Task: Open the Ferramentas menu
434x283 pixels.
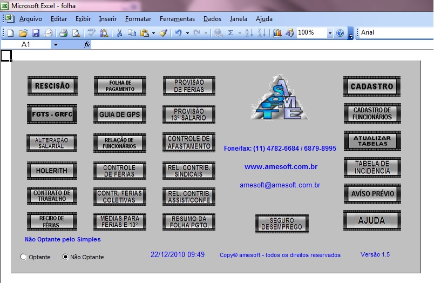Action: coord(177,19)
